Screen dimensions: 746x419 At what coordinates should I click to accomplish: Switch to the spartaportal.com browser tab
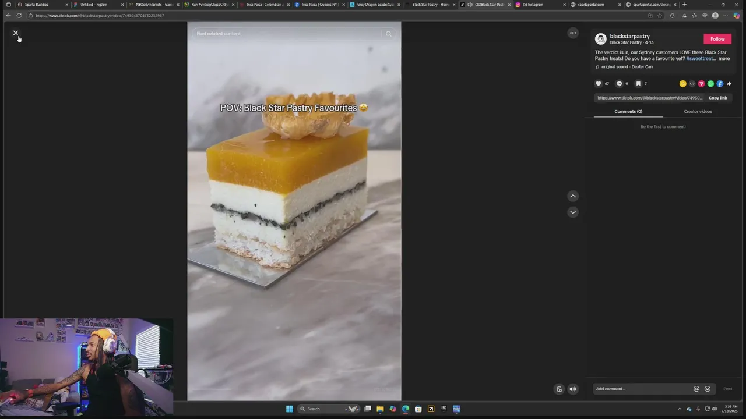tap(596, 5)
